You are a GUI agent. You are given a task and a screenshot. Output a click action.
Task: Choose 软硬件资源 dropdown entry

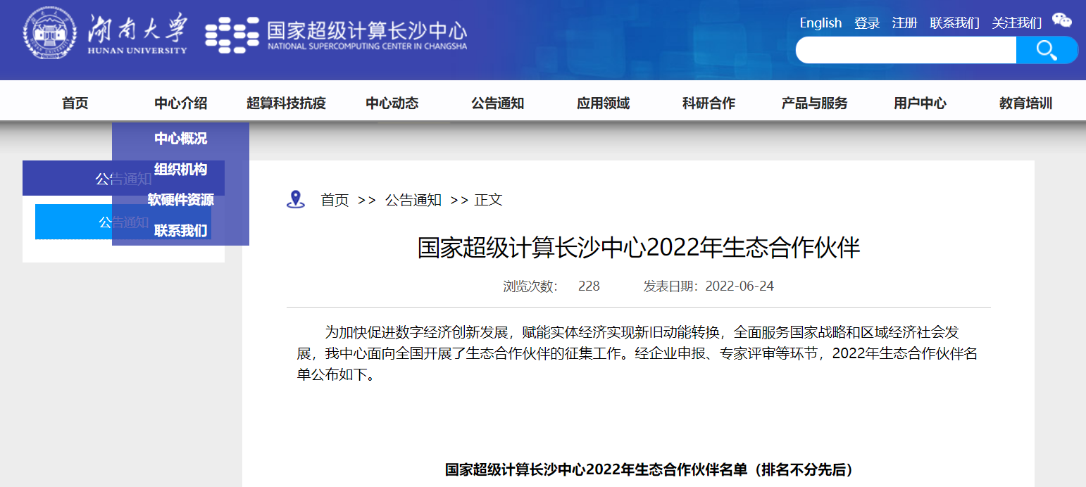point(180,200)
